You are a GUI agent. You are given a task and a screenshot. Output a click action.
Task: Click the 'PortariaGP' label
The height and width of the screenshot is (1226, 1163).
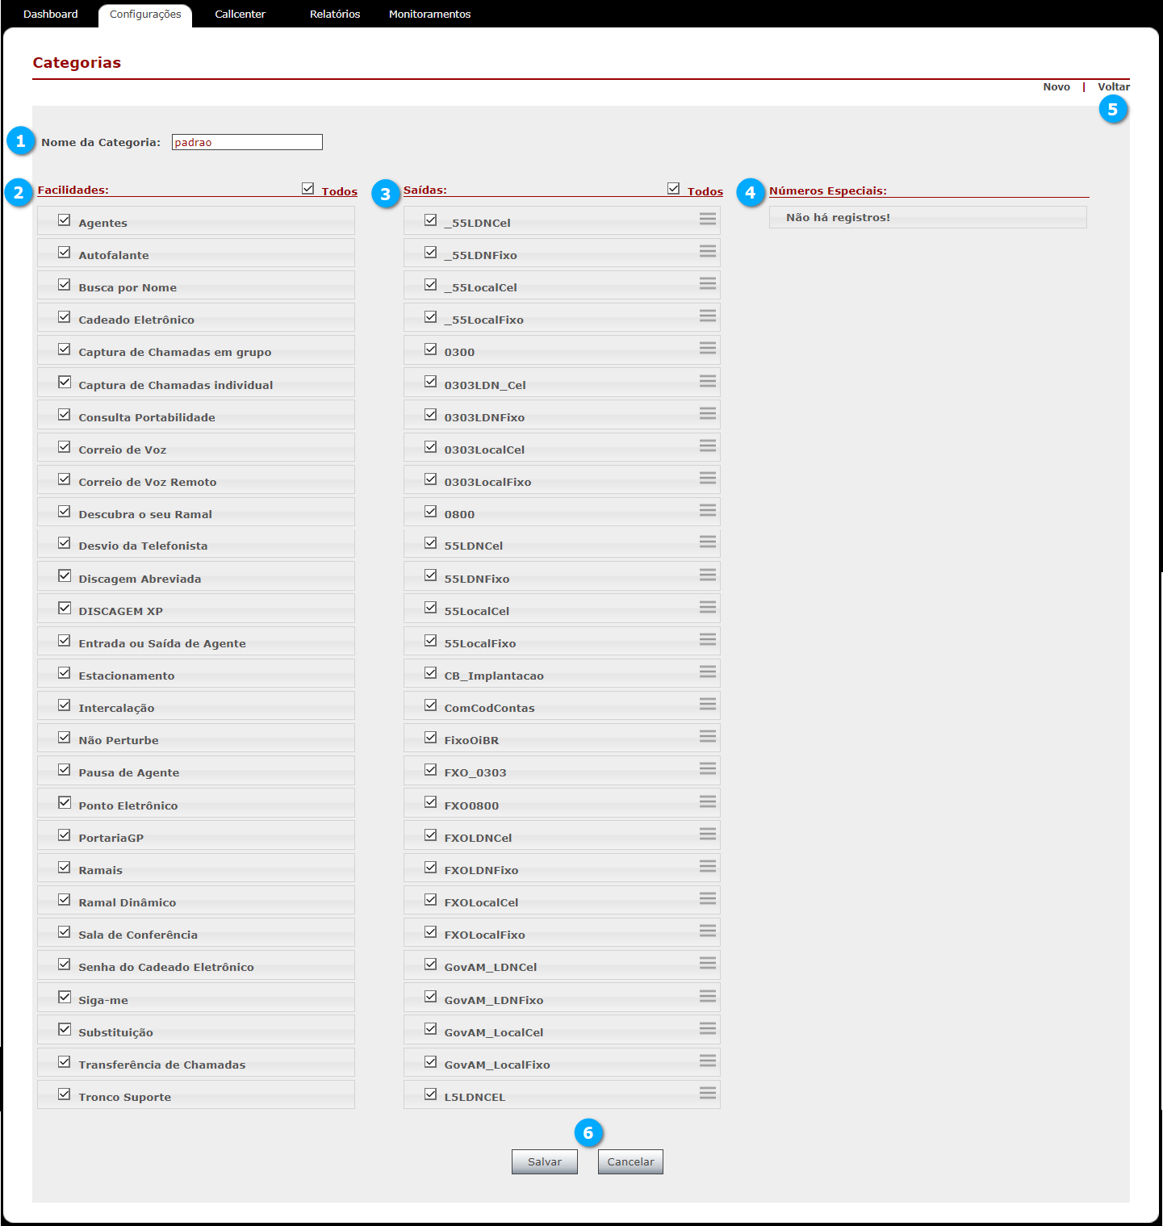tap(111, 839)
